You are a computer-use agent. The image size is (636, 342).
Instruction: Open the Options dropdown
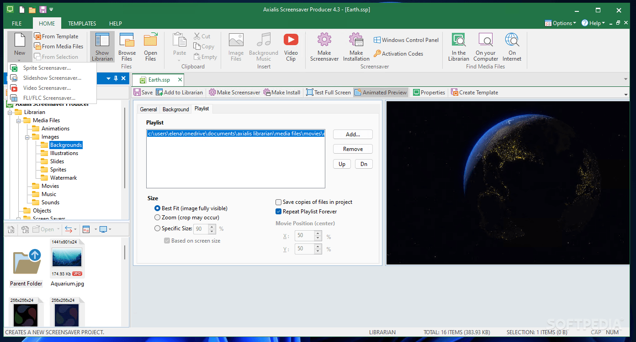coord(561,23)
